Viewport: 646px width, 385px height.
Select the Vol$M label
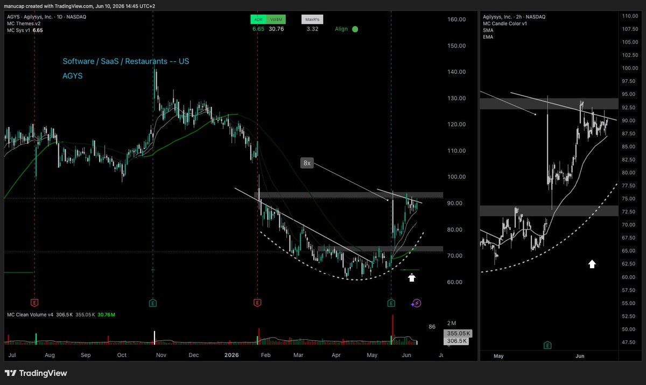point(276,19)
